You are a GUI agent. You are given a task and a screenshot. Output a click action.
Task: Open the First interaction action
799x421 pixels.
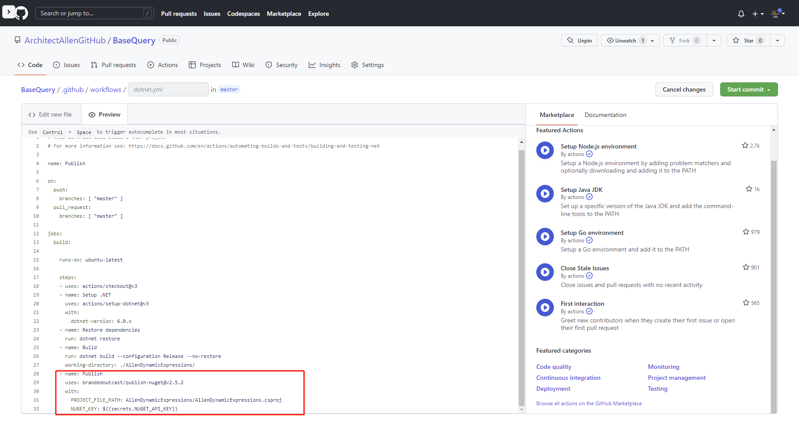tap(582, 304)
